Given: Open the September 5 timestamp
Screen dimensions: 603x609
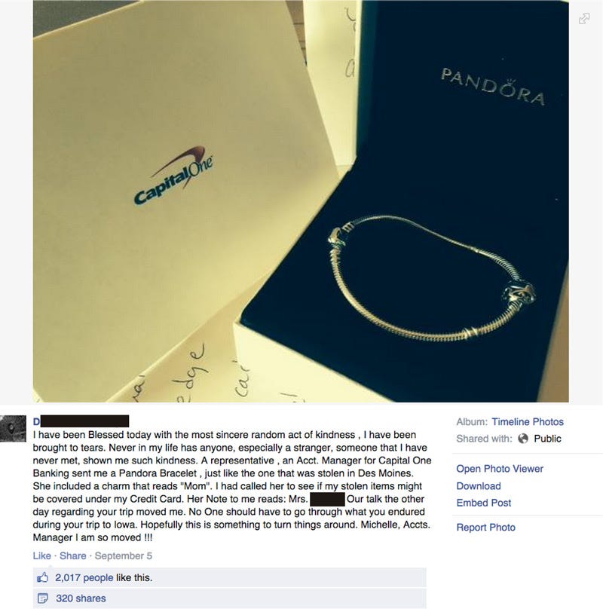Looking at the screenshot, I should tap(123, 555).
